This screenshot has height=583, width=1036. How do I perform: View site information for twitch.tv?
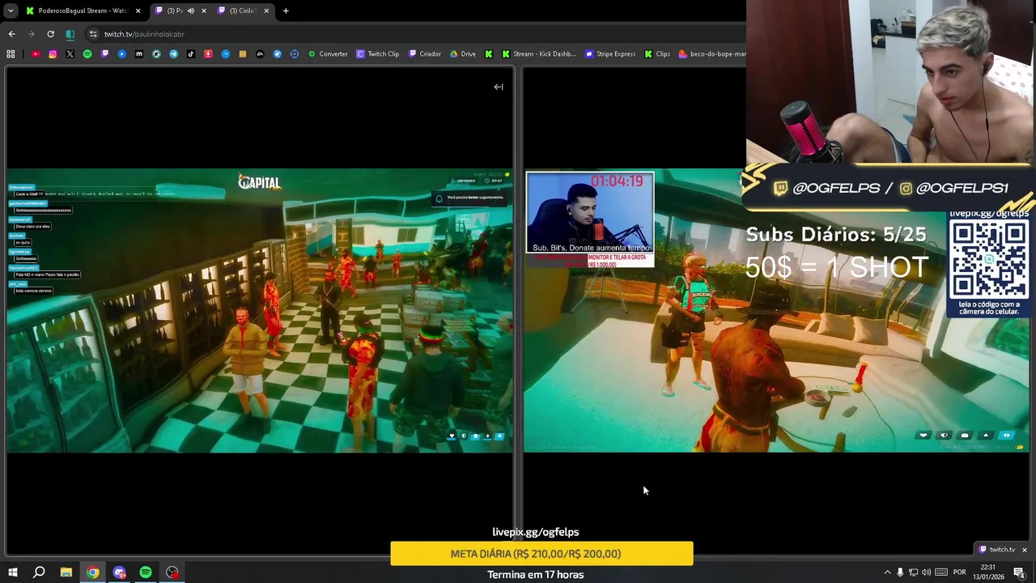pos(94,34)
